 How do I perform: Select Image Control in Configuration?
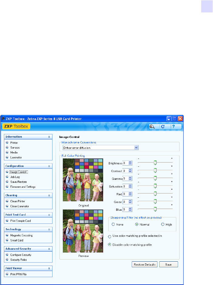tap(19, 172)
